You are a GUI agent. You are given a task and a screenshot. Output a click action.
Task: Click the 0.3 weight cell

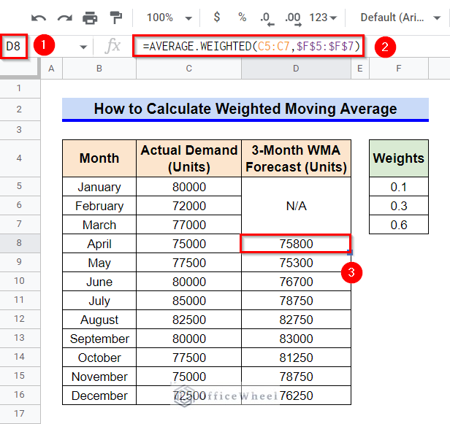pyautogui.click(x=399, y=206)
